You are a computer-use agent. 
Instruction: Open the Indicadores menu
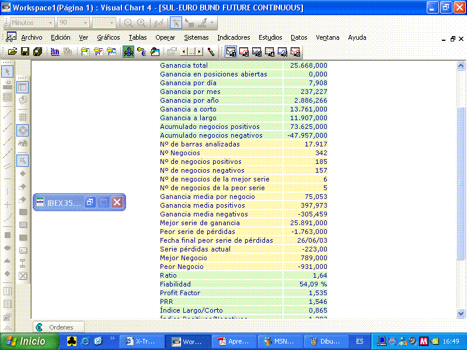[x=233, y=37]
